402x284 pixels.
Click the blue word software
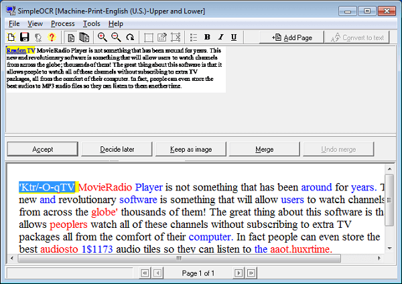point(138,200)
